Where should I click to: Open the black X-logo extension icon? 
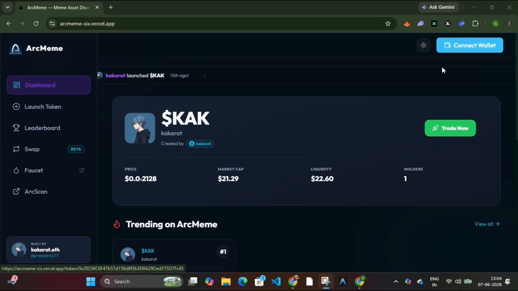pyautogui.click(x=448, y=24)
